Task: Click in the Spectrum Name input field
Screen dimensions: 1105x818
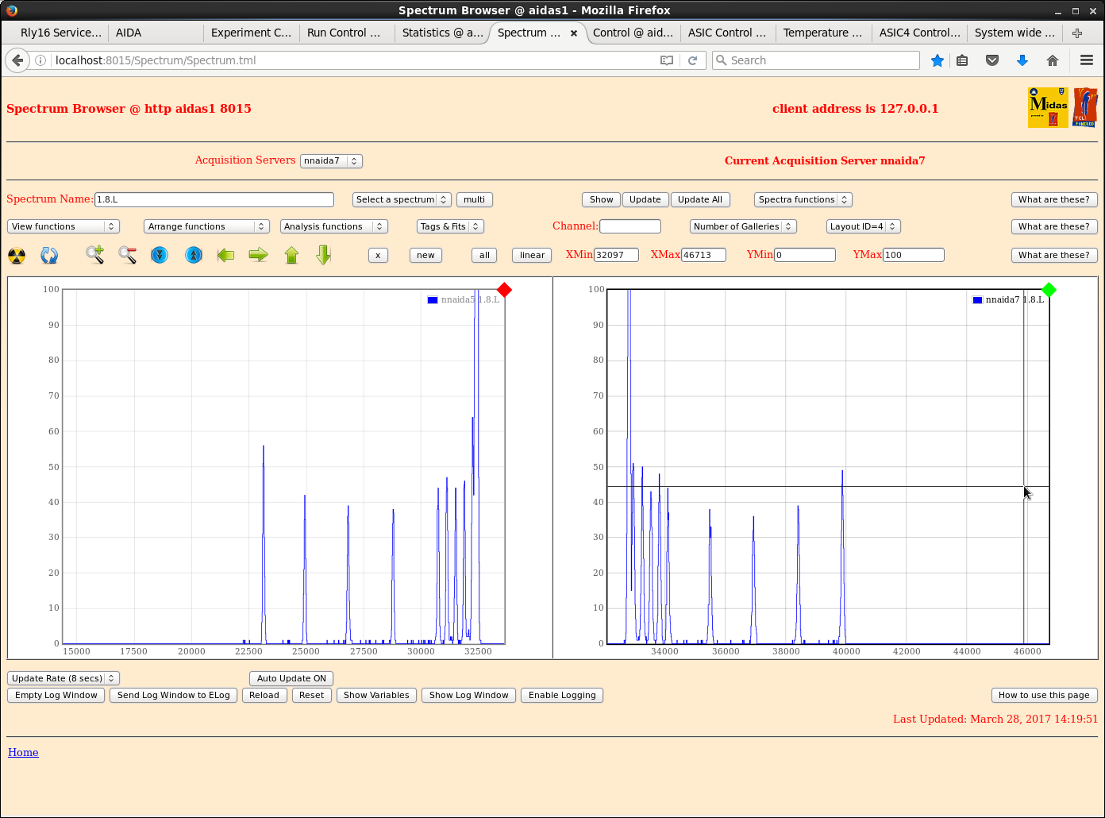Action: click(x=214, y=199)
